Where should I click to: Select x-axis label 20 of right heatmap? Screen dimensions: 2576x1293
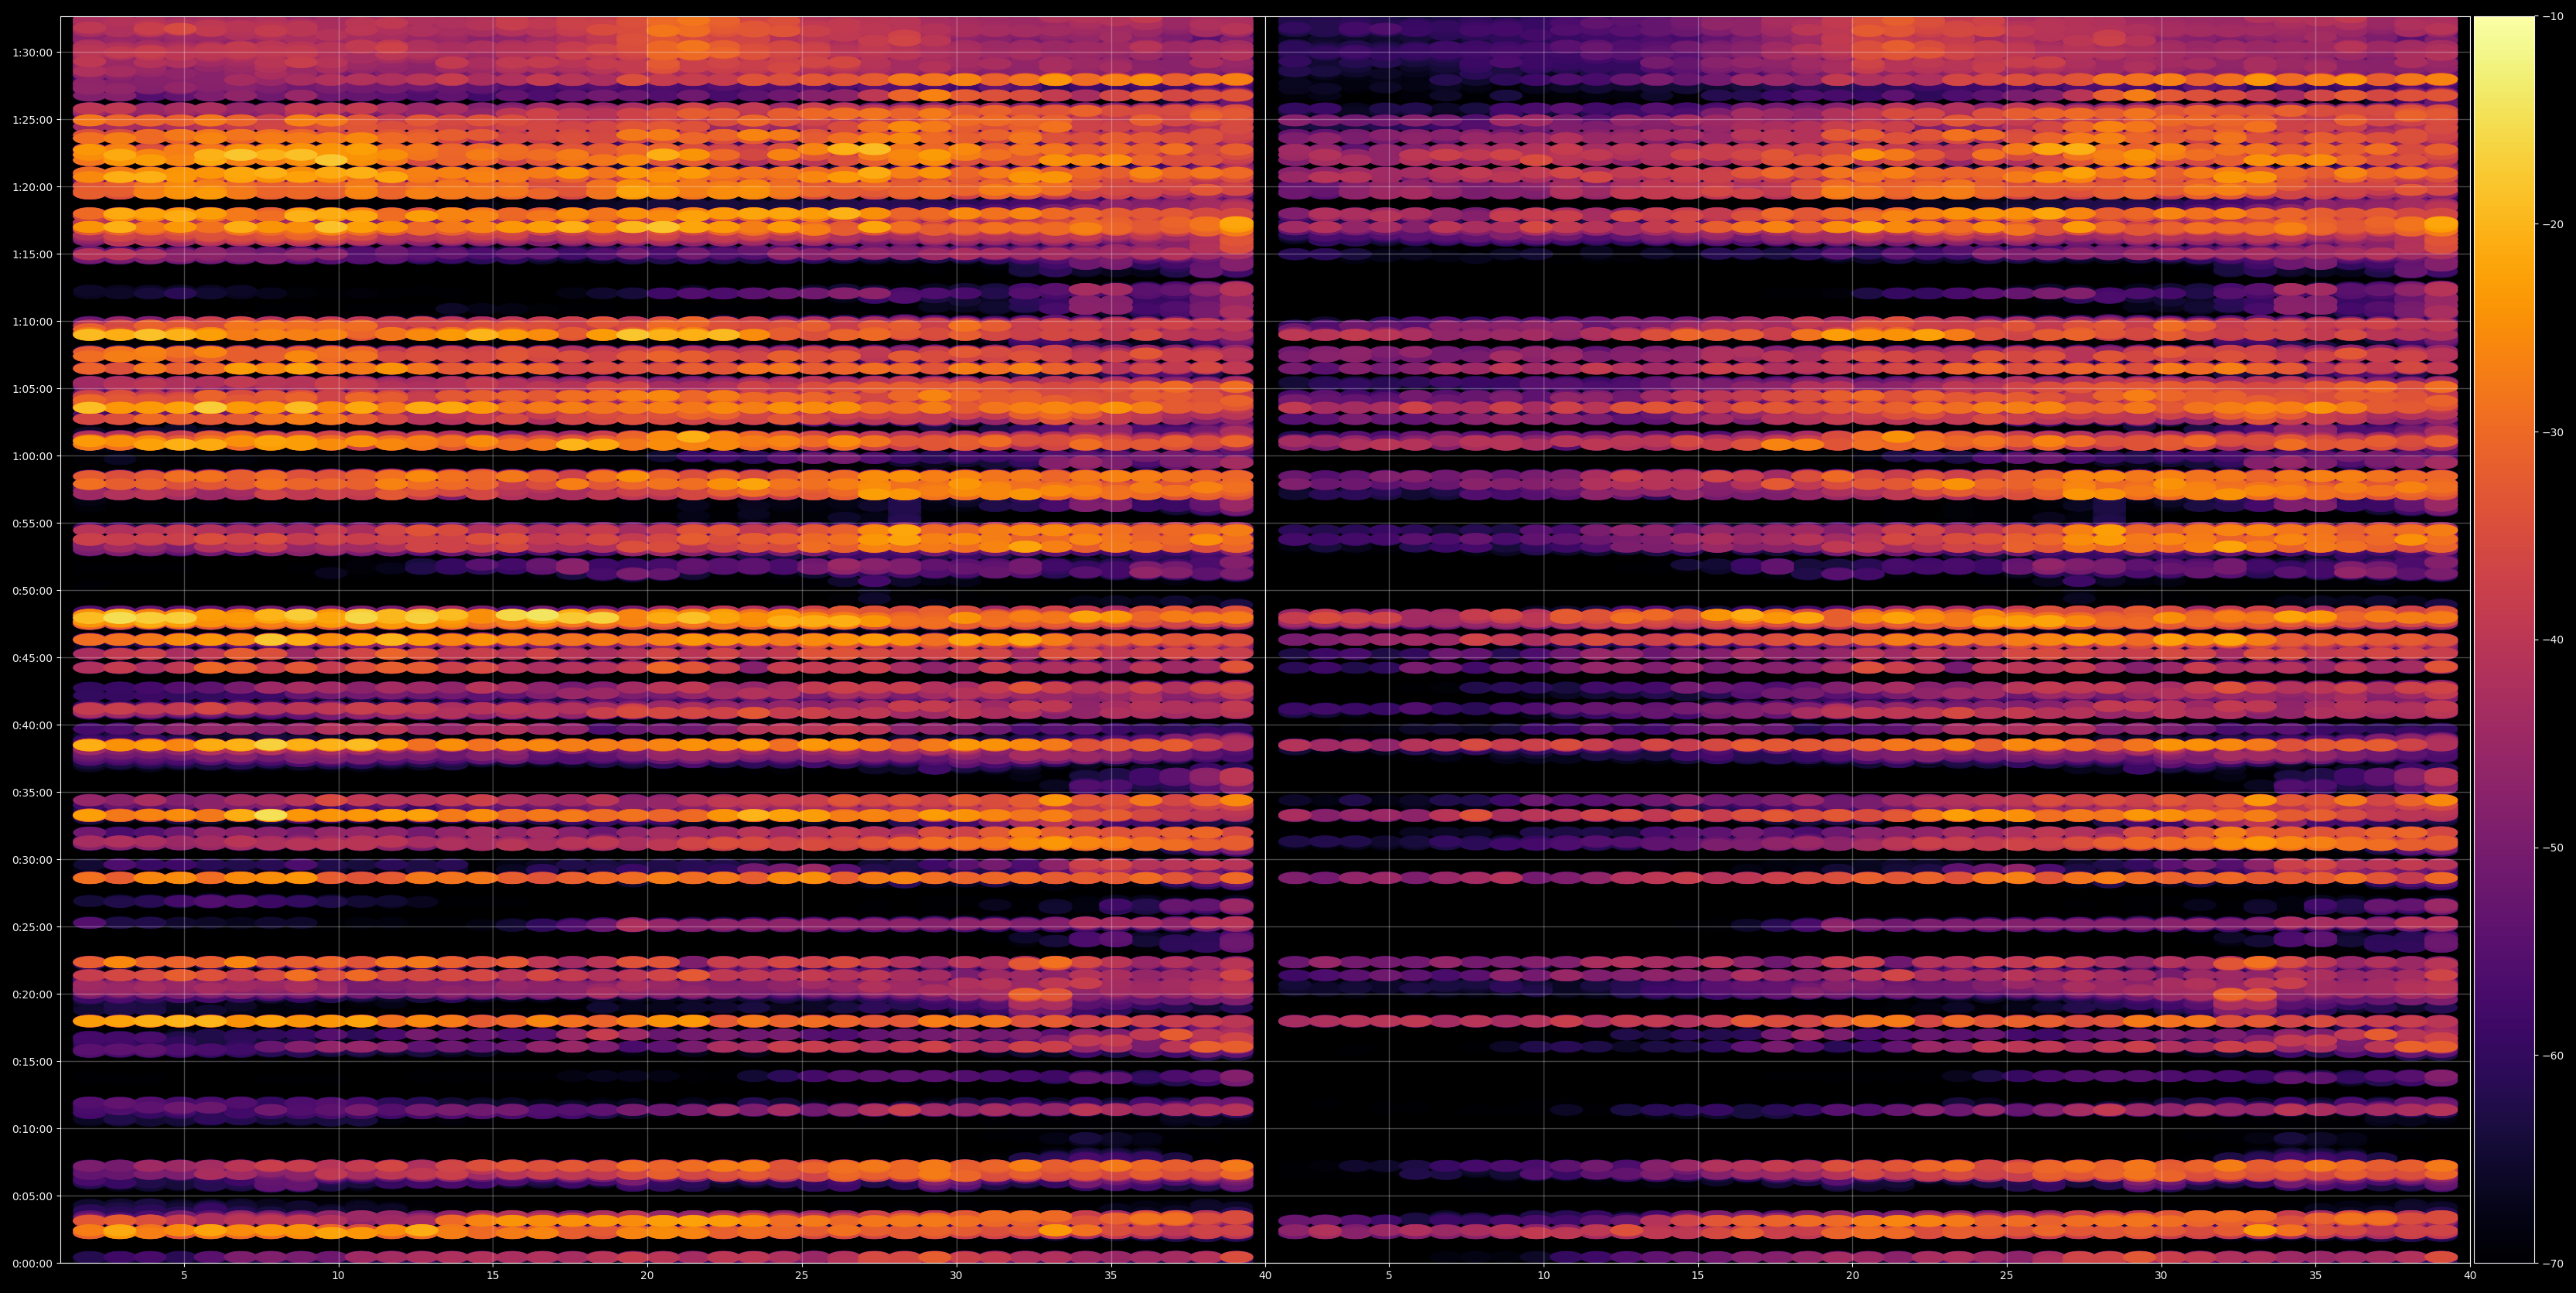click(x=1852, y=1276)
